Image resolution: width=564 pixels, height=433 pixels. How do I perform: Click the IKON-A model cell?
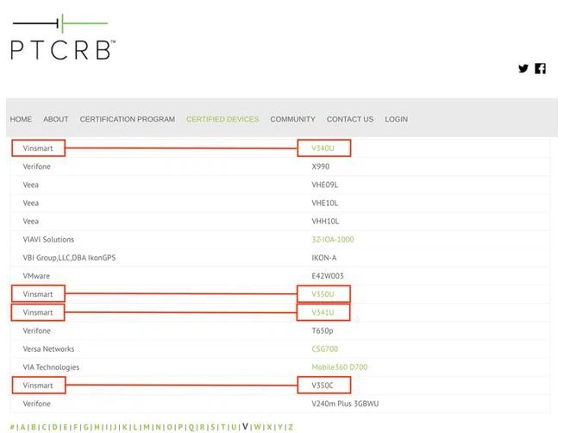click(x=324, y=258)
